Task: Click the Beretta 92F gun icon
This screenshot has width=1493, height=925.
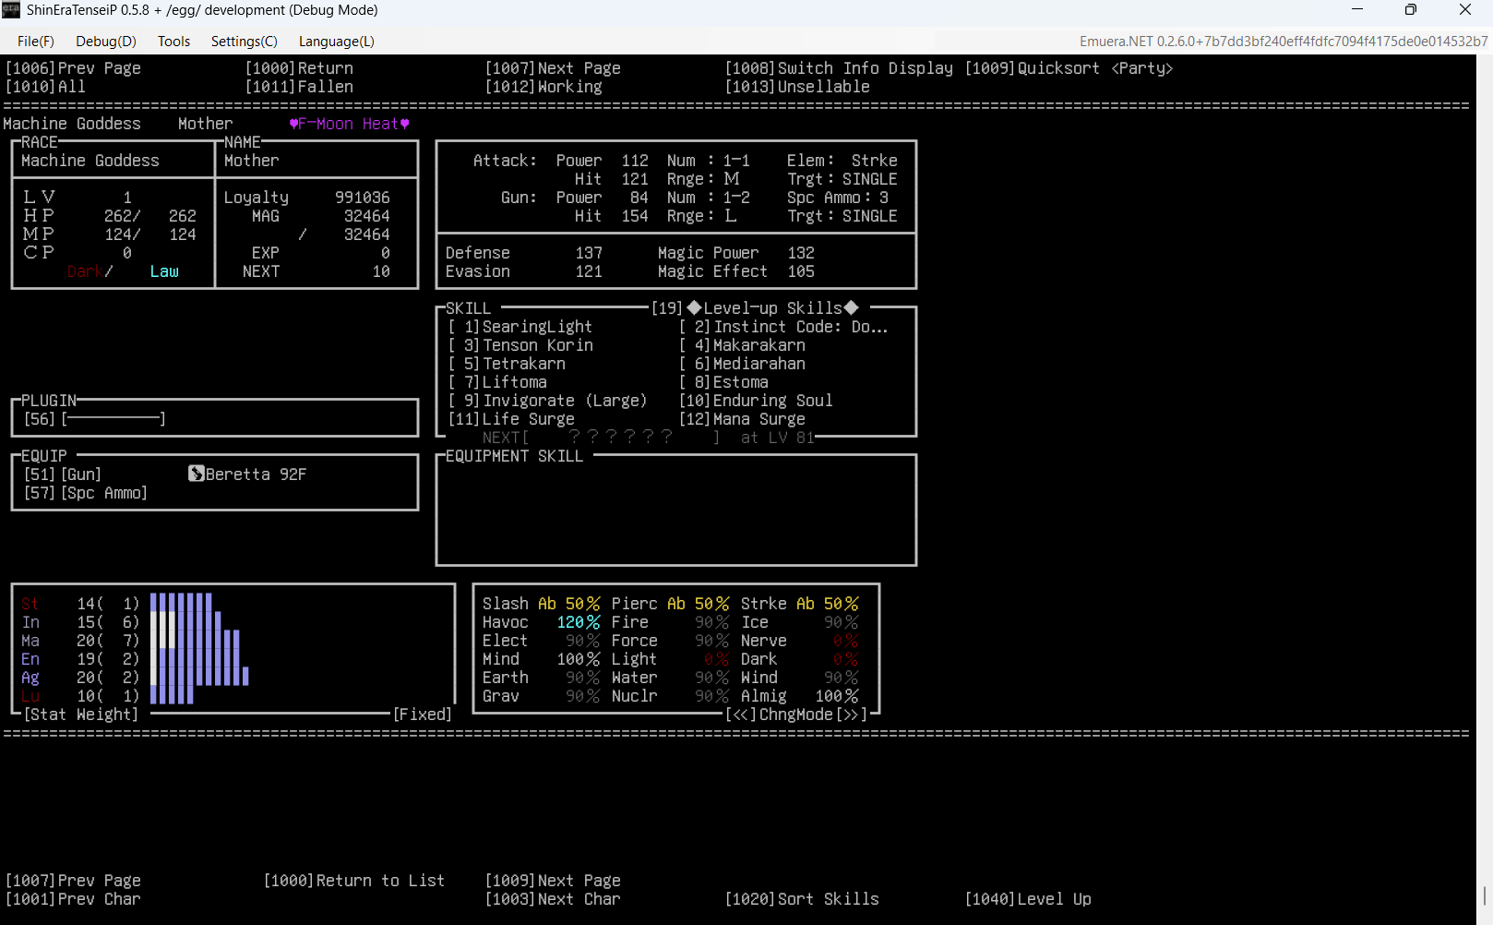Action: [196, 474]
